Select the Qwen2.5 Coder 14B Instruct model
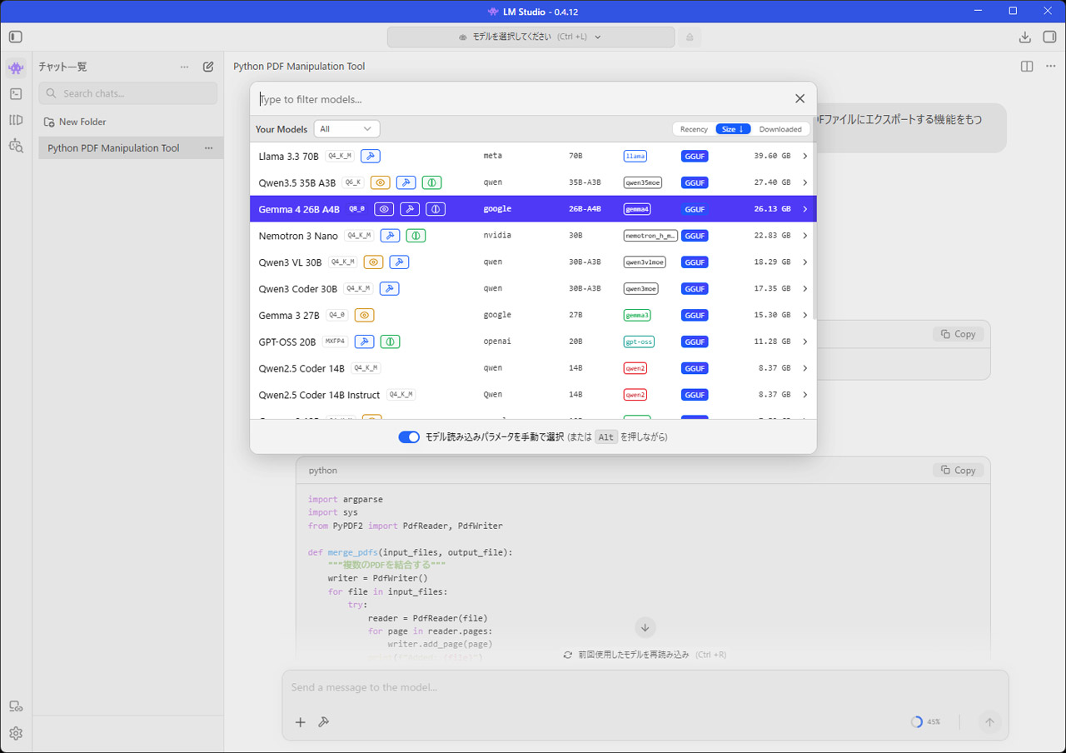 (533, 395)
